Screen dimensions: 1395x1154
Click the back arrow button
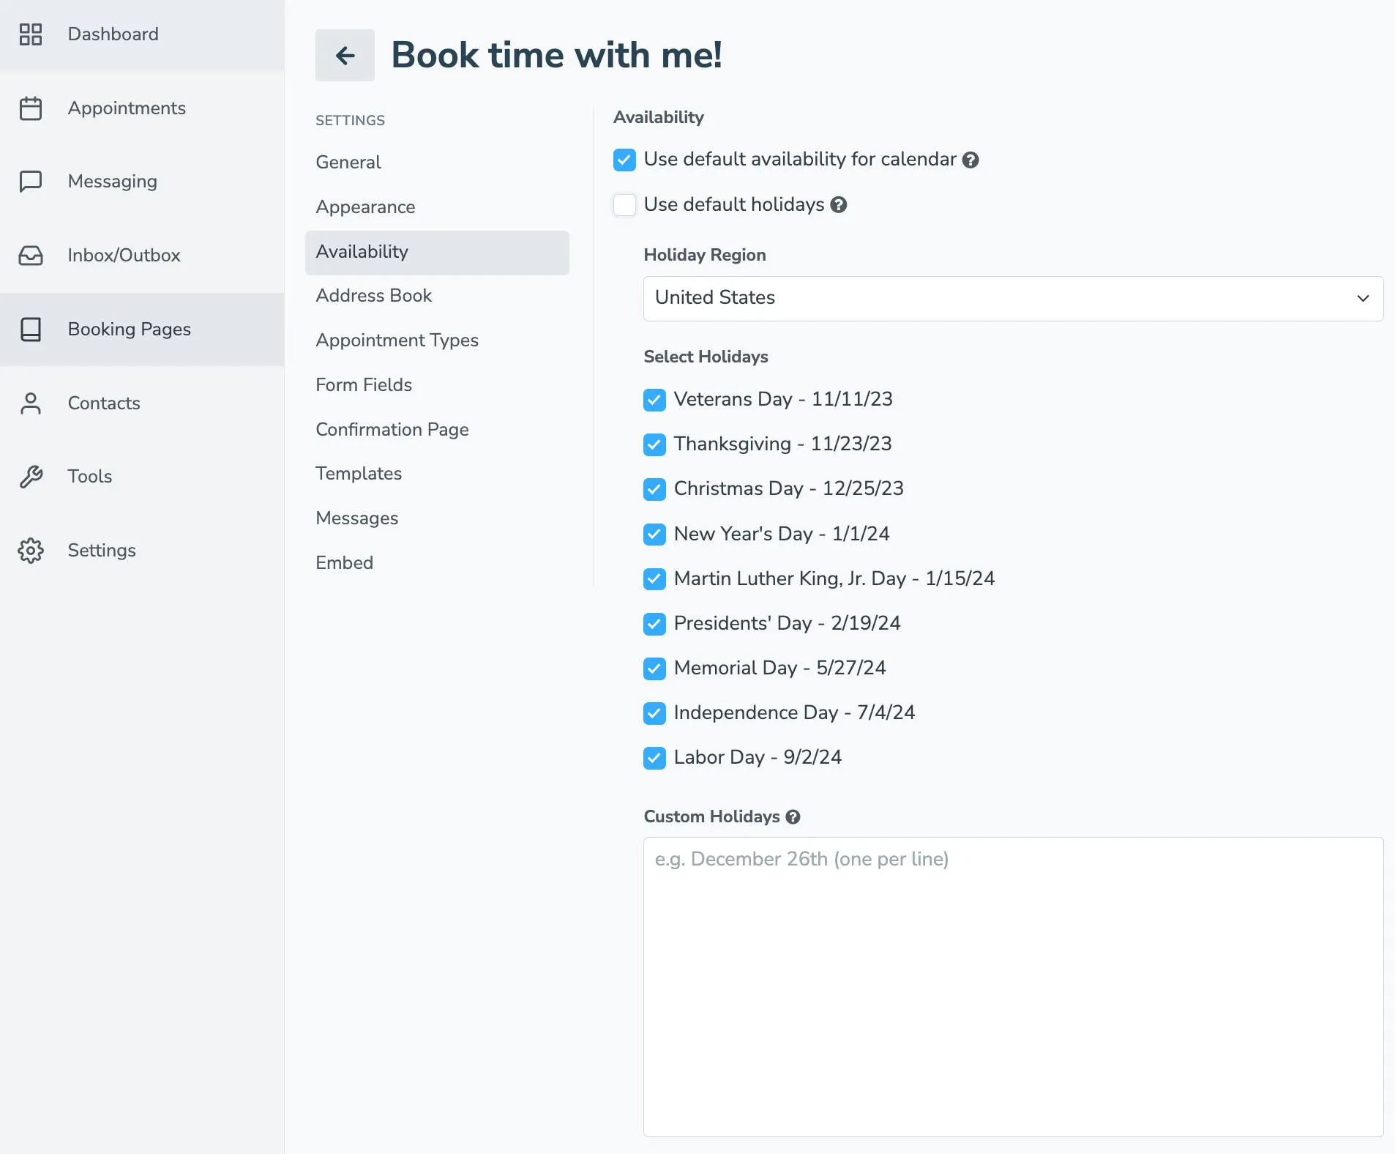345,56
